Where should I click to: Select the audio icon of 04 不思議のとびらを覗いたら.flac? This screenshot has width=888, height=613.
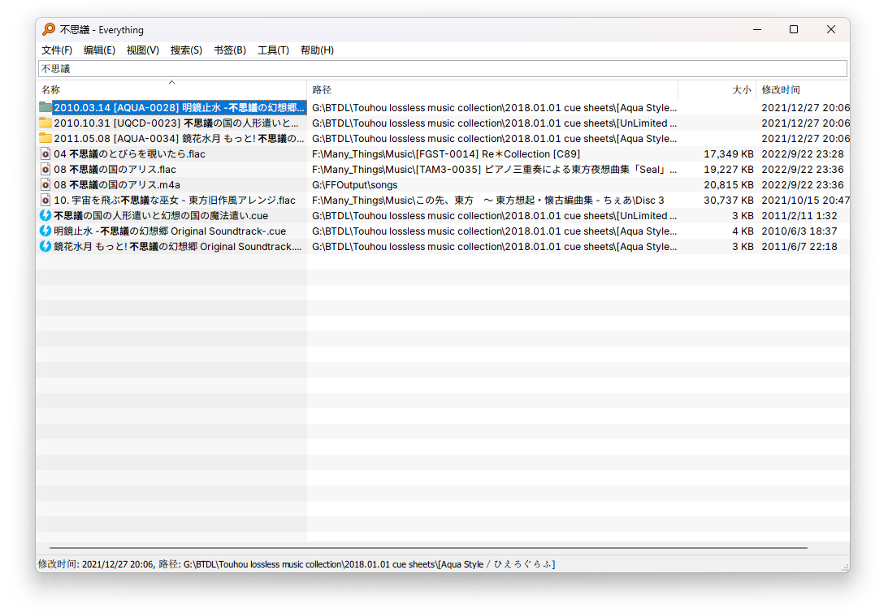pyautogui.click(x=46, y=153)
